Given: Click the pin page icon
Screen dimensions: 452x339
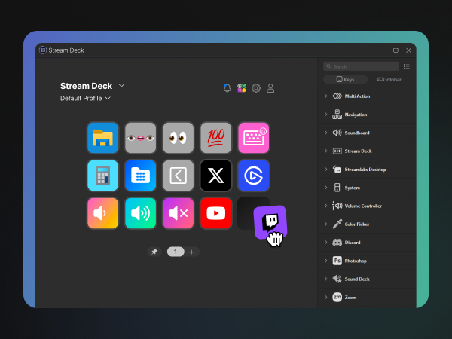Looking at the screenshot, I should pyautogui.click(x=154, y=252).
